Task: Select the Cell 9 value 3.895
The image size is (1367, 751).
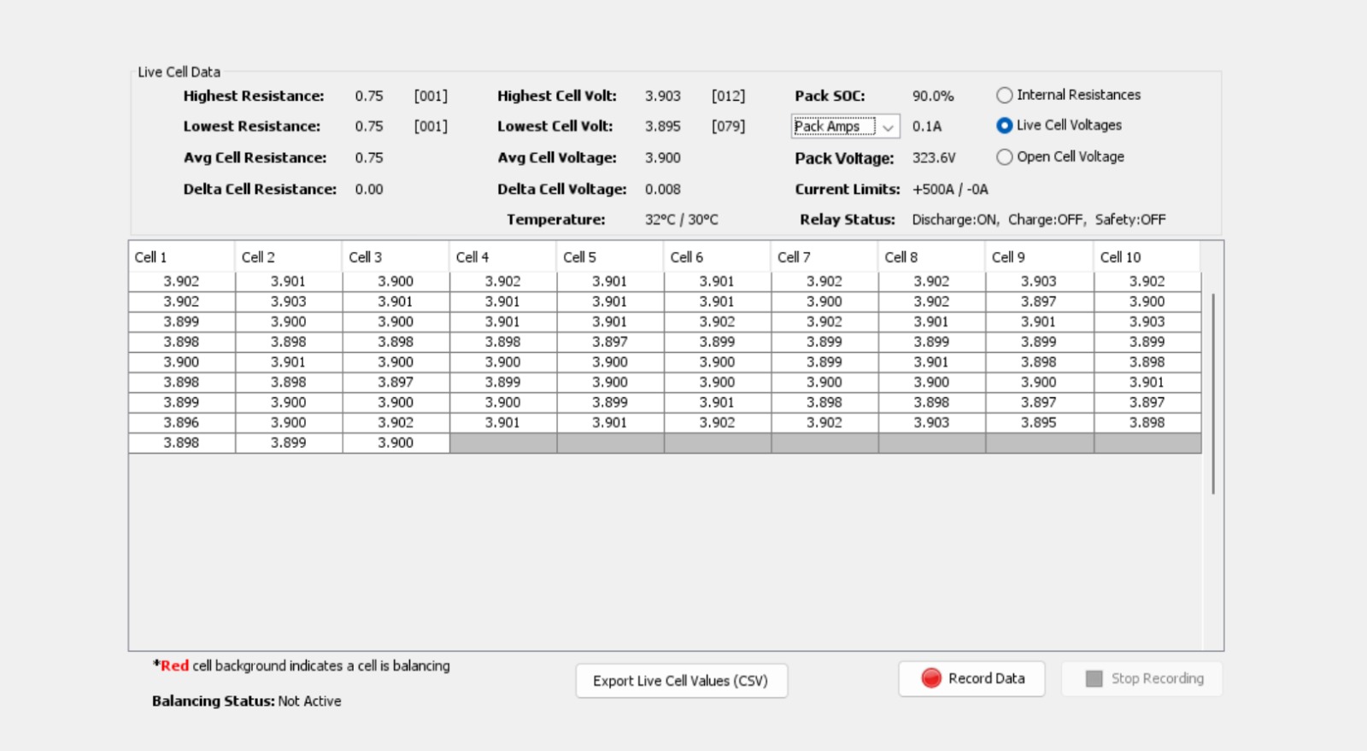Action: point(1038,423)
